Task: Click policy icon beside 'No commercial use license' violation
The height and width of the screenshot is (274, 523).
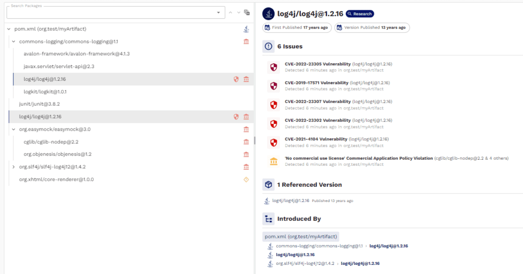Action: [274, 161]
